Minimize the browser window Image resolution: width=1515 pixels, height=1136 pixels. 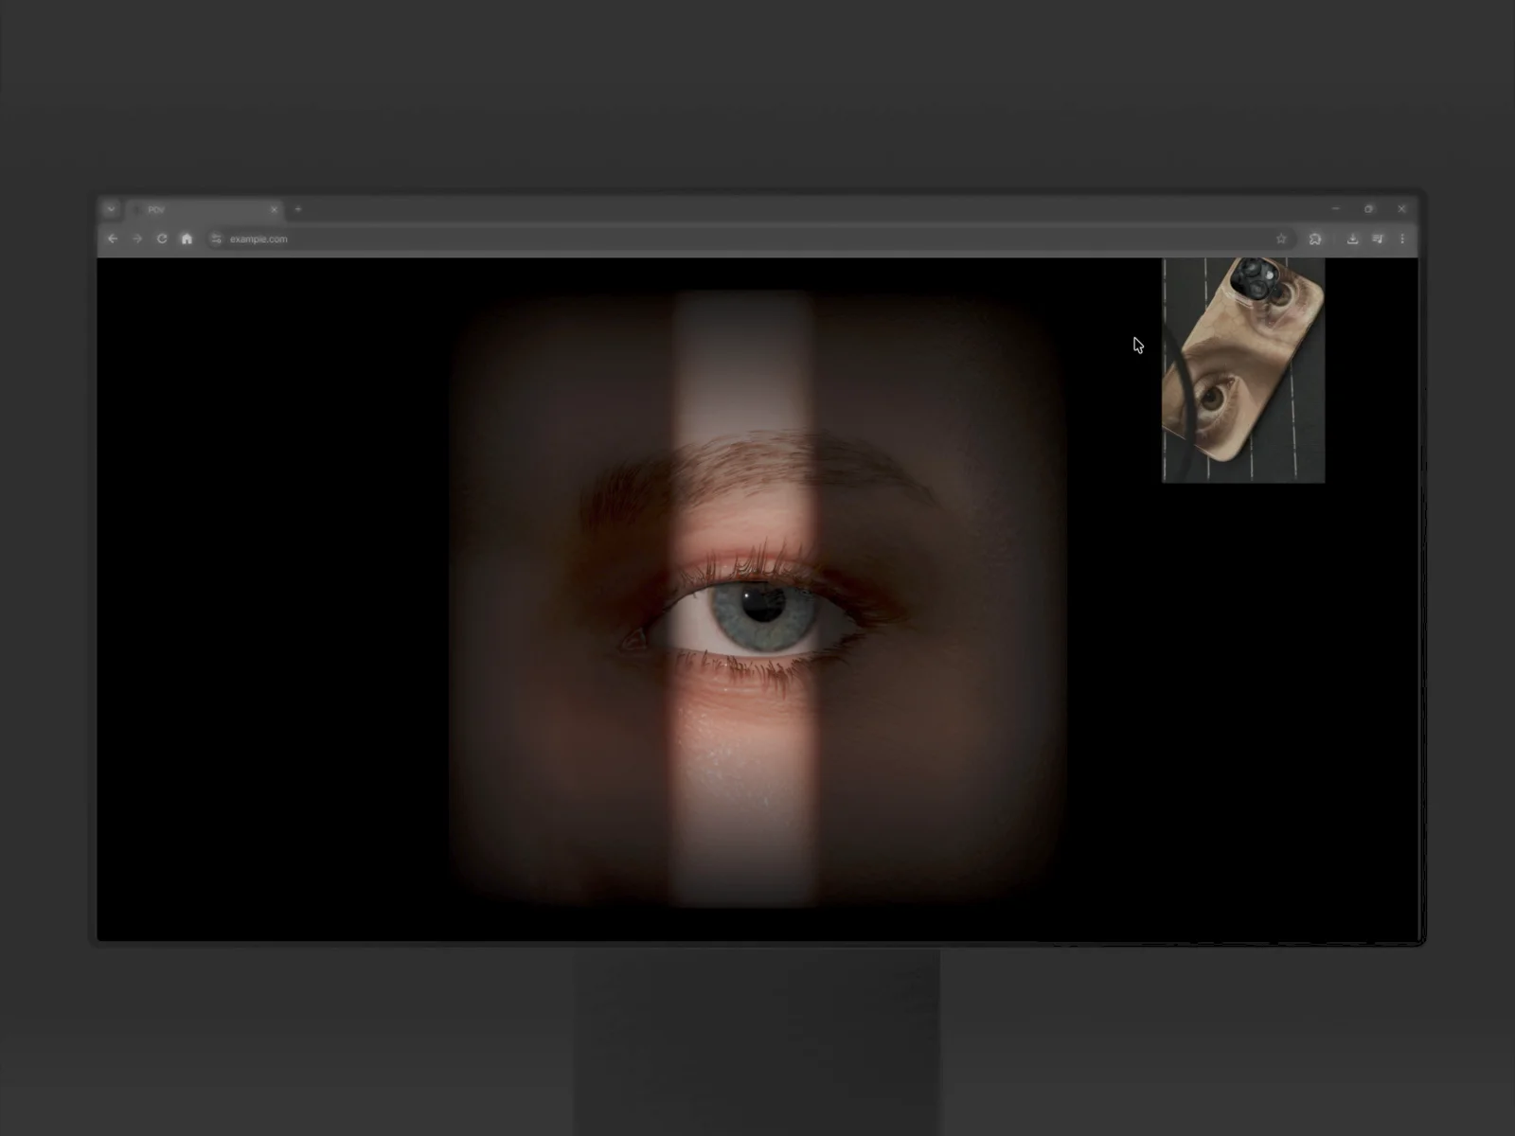pyautogui.click(x=1336, y=208)
